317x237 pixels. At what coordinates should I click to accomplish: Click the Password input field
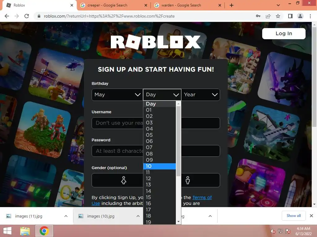point(156,151)
